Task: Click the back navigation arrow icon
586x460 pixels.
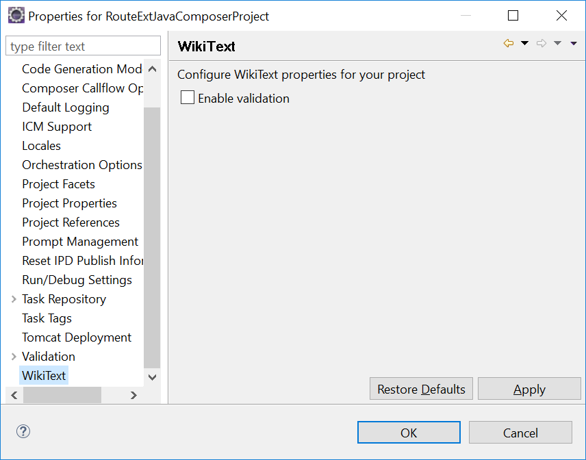Action: [508, 43]
